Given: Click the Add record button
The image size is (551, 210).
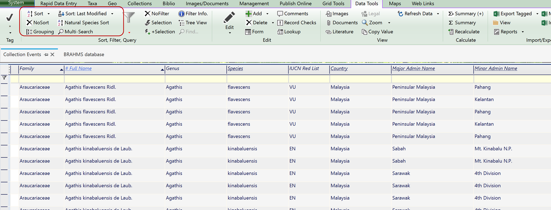Looking at the screenshot, I should coord(254,14).
